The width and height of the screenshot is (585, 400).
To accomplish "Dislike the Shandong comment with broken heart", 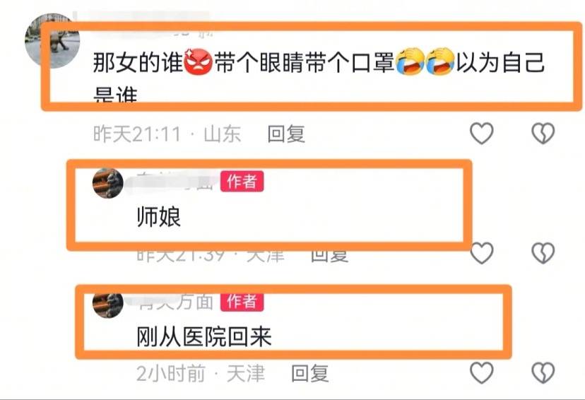I will (x=543, y=133).
